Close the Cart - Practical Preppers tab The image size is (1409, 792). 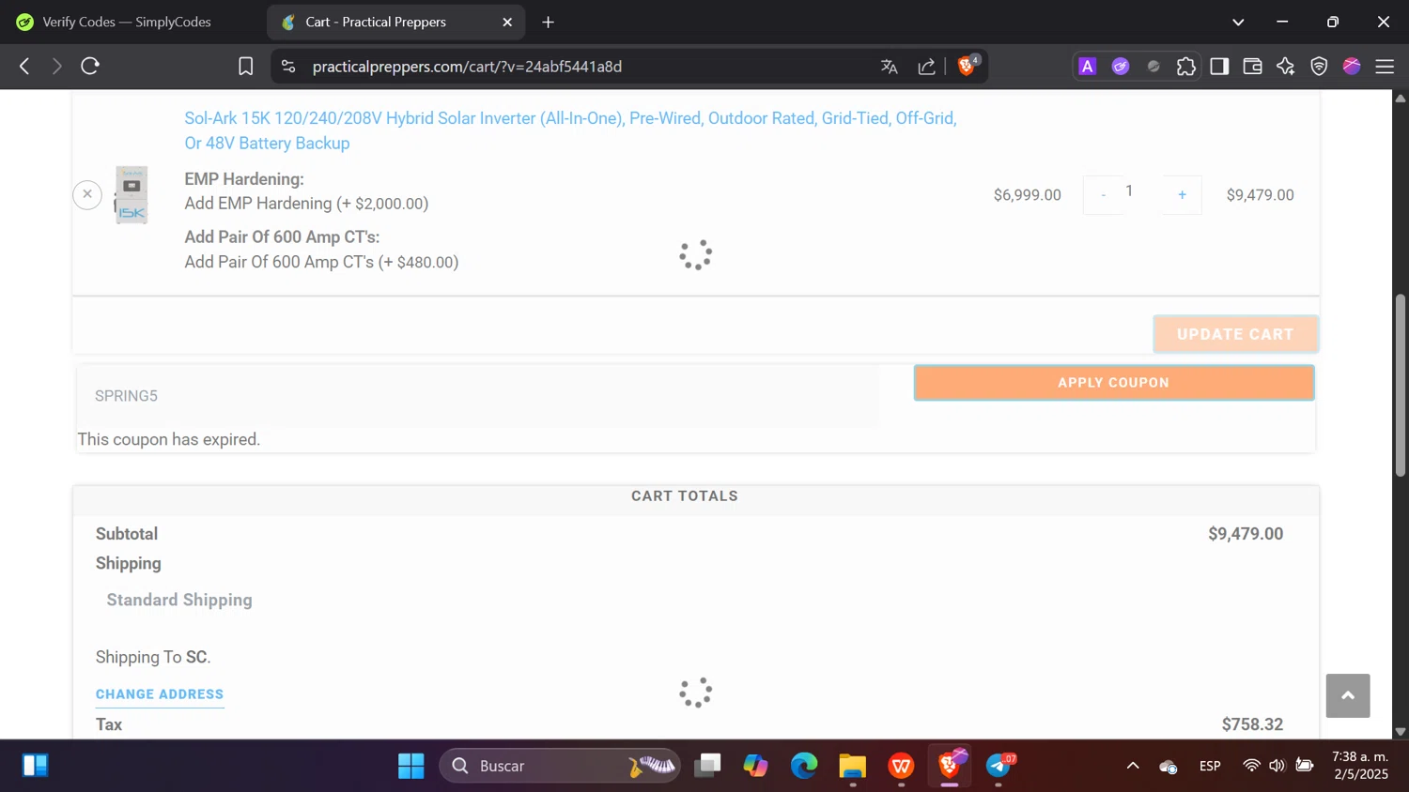pos(507,22)
